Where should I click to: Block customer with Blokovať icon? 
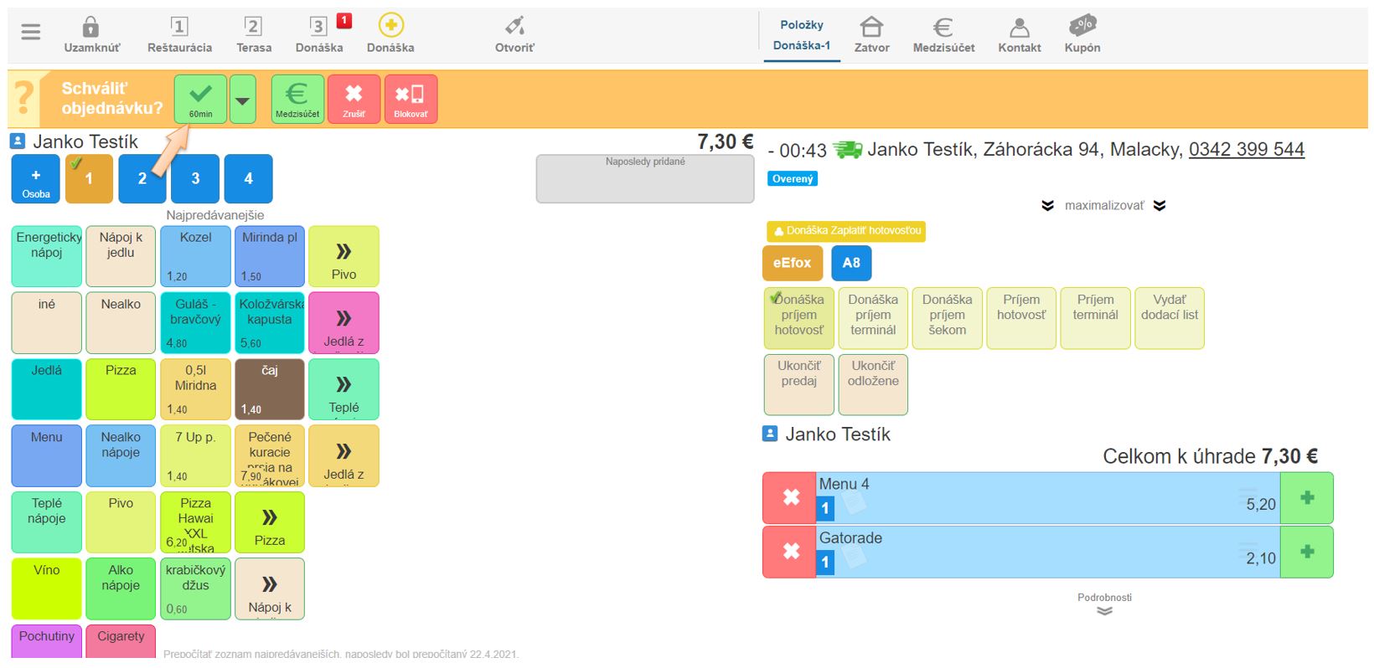pos(411,99)
